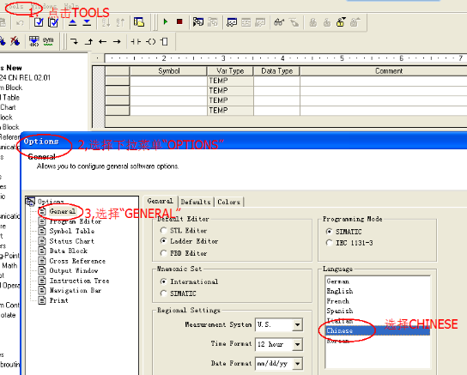Switch to the Colors tab

pyautogui.click(x=228, y=202)
